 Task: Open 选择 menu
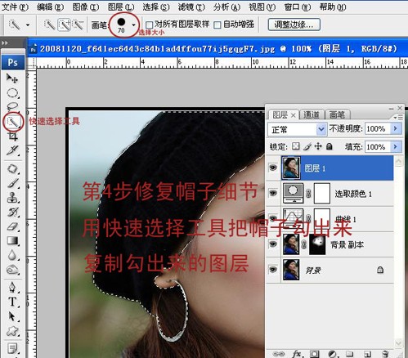click(x=156, y=7)
